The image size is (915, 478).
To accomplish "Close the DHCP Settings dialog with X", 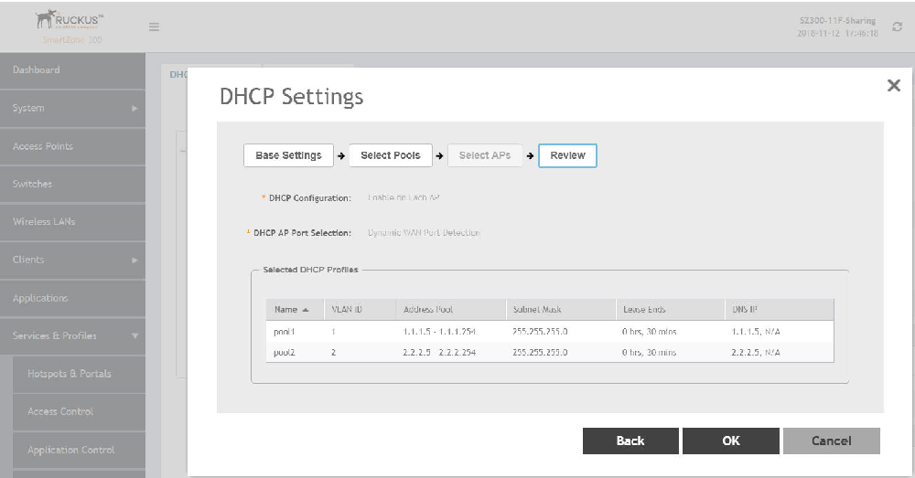I will click(894, 85).
